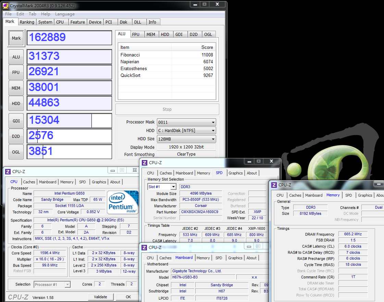Screen dimensions: 384x302
Task: Run the GDI benchmark button
Action: click(16, 121)
